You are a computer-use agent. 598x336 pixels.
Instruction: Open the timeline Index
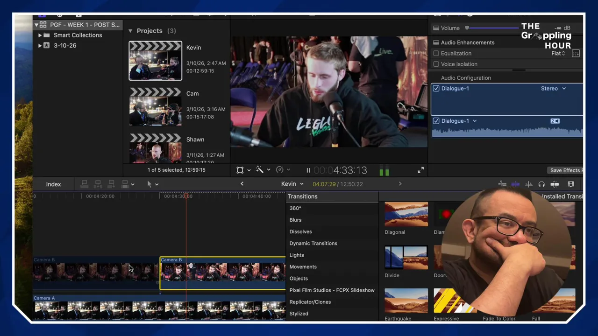53,184
